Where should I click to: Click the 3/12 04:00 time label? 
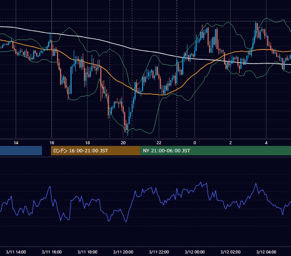pos(266,252)
